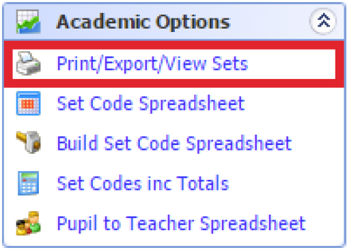Click the Academic Options chart icon

29,22
